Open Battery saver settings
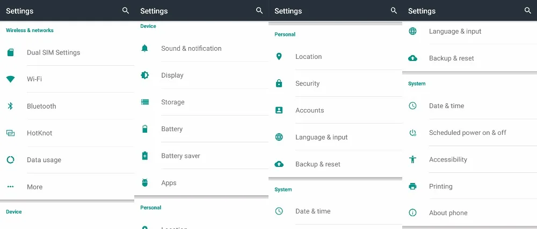537x229 pixels. click(201, 156)
